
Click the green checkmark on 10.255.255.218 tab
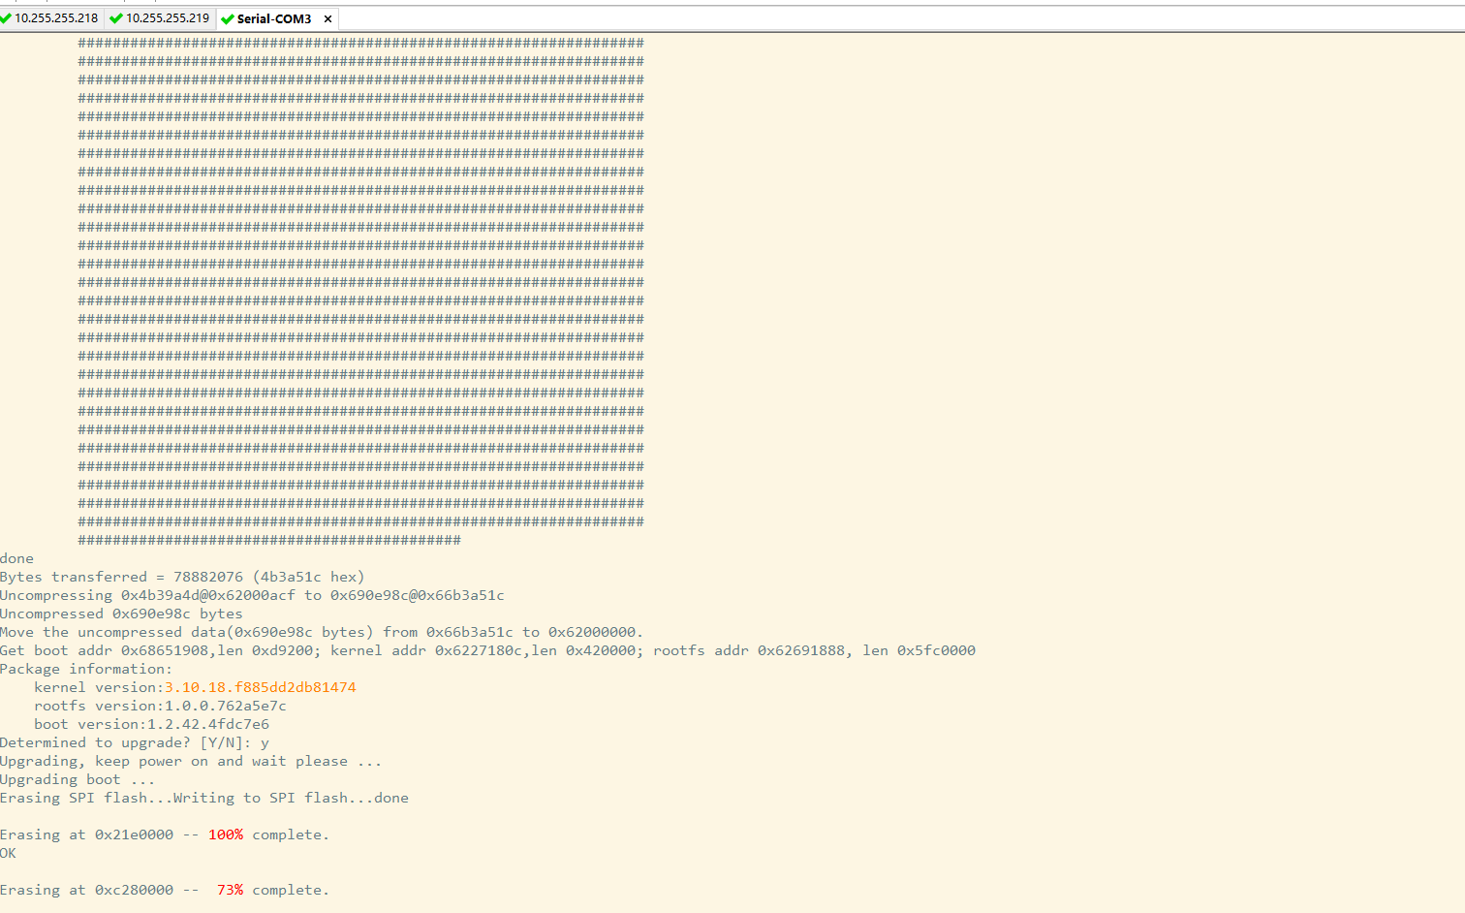pos(5,18)
